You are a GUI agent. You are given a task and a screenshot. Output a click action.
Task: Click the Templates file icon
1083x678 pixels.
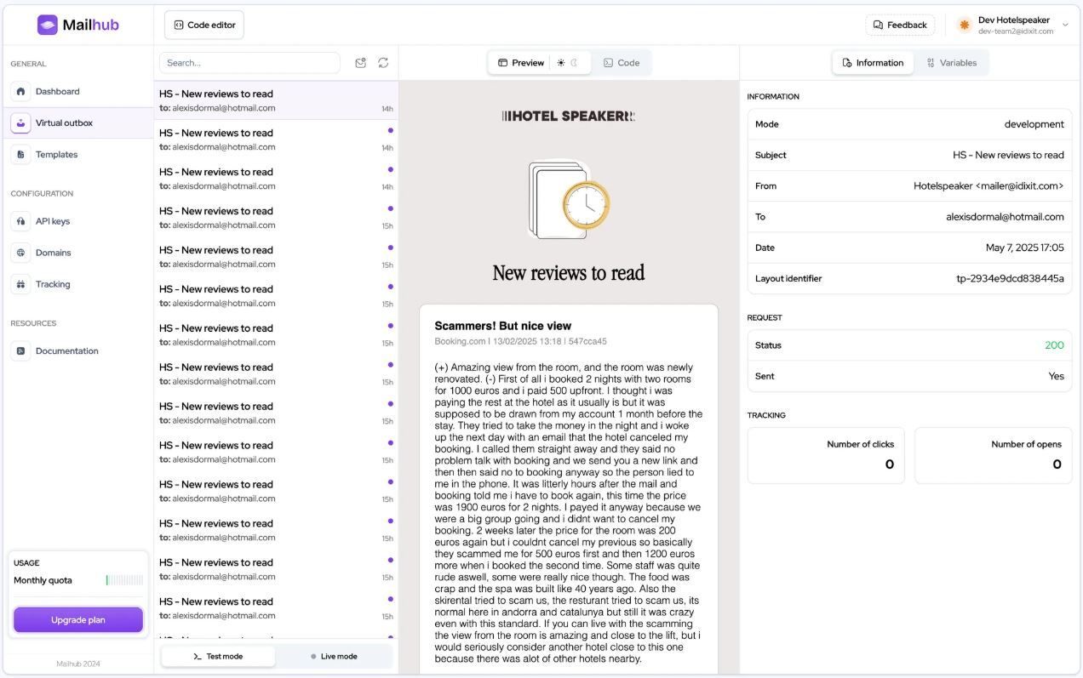click(x=20, y=154)
